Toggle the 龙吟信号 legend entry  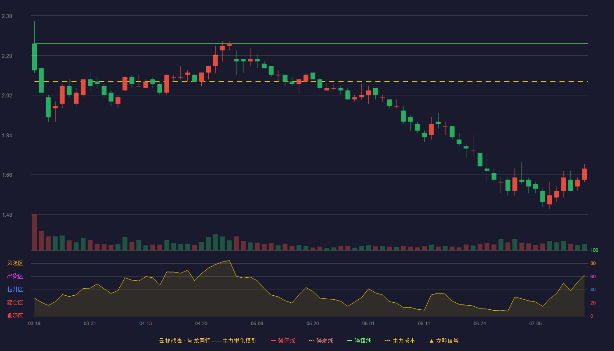coord(444,340)
